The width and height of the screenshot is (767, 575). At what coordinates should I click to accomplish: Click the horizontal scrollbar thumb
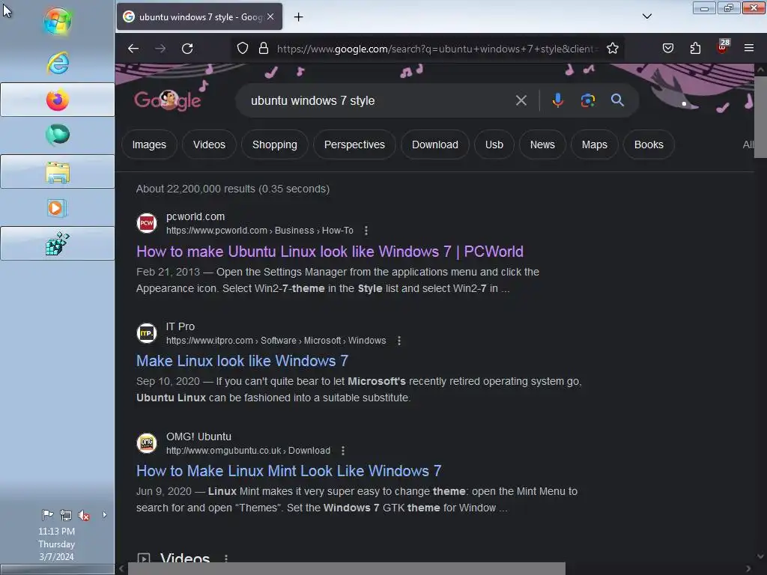[346, 569]
